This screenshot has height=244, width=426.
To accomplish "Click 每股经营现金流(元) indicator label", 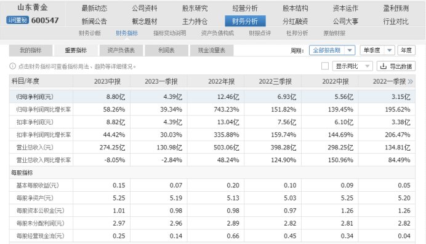I will click(x=40, y=236).
